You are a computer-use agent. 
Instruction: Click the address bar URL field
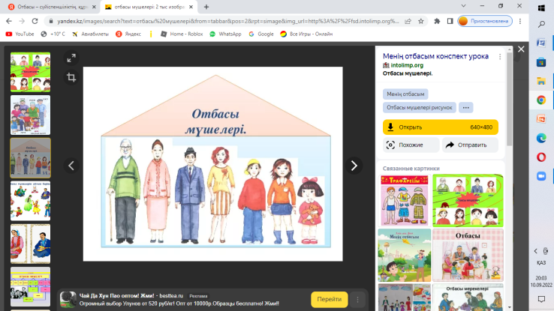228,21
